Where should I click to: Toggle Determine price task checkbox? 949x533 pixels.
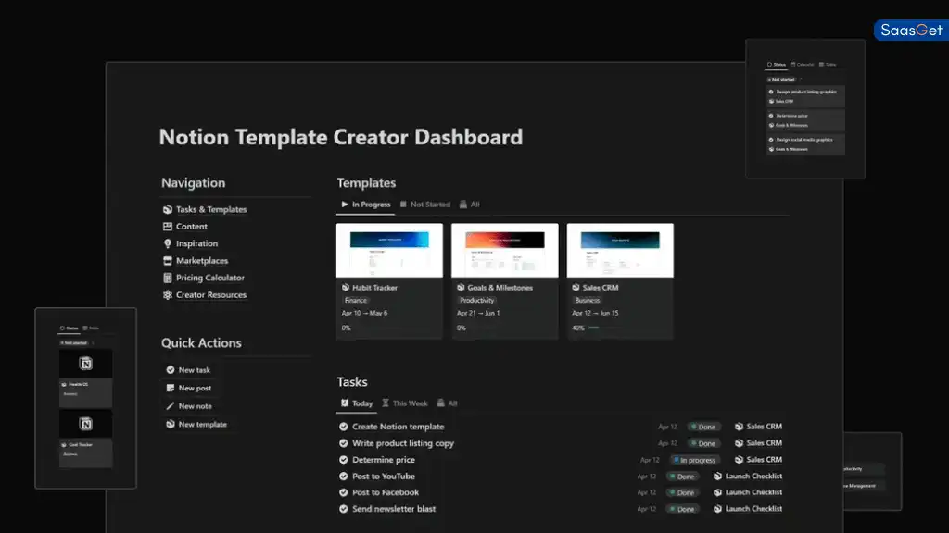(x=343, y=460)
